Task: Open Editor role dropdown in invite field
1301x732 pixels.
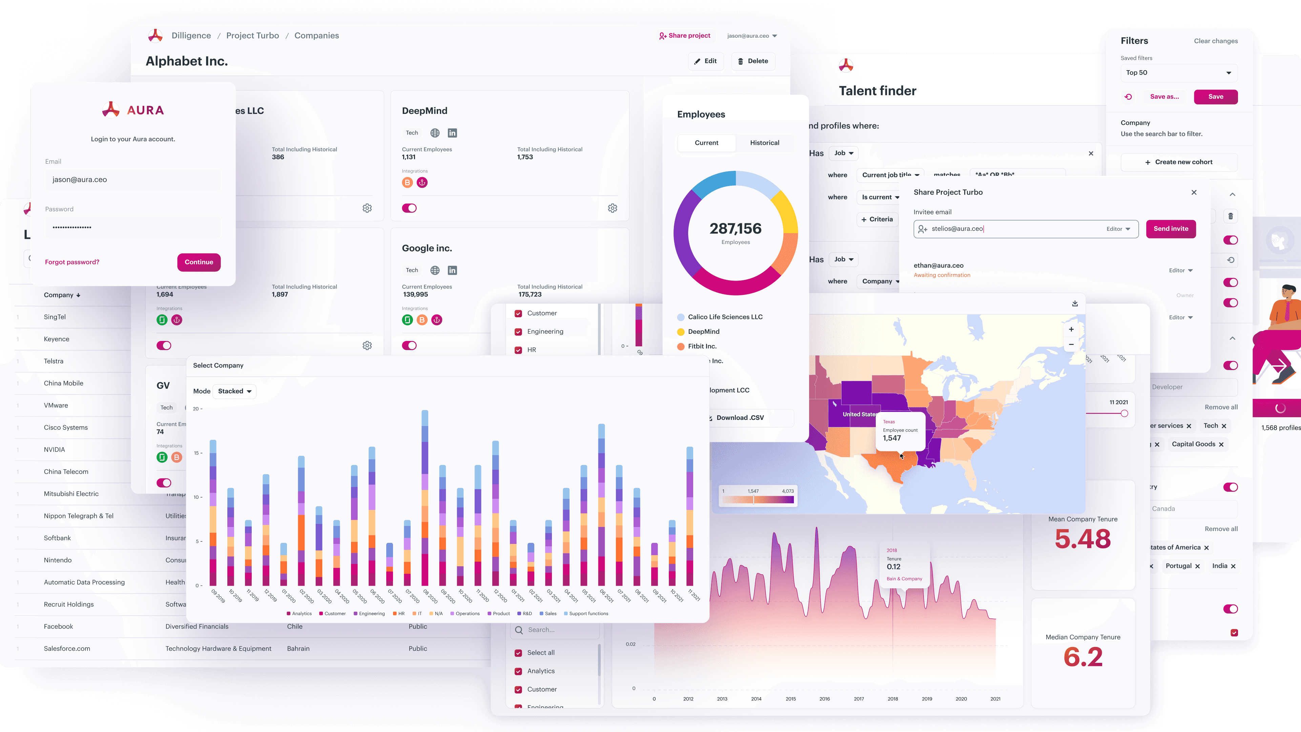Action: click(x=1118, y=229)
